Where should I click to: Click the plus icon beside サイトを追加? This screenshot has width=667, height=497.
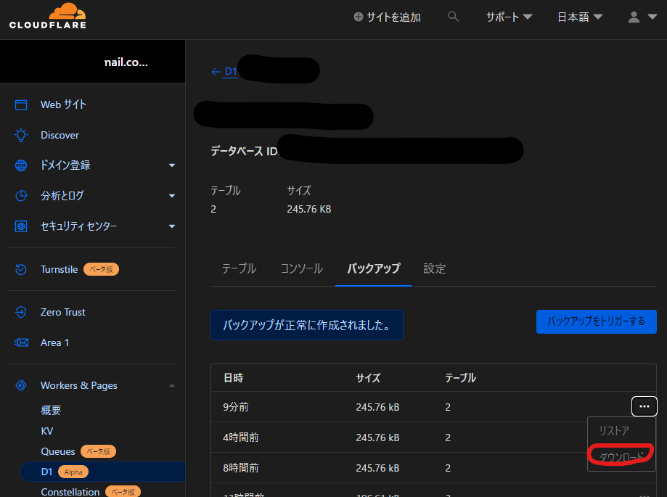coord(358,17)
